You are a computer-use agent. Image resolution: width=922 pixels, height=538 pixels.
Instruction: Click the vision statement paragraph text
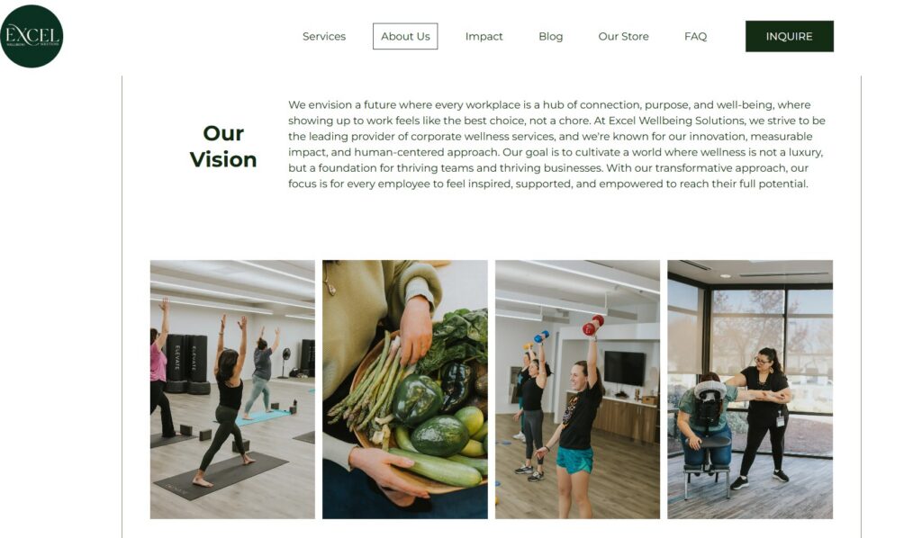(556, 145)
